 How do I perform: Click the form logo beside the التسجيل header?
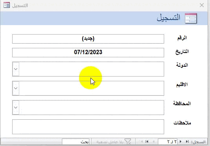[x=191, y=18]
